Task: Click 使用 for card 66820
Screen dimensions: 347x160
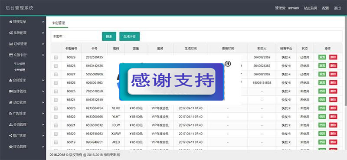Action: coord(322,134)
